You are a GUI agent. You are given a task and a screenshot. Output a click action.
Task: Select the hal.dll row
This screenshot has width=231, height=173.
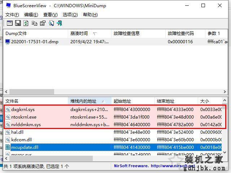(x=113, y=132)
